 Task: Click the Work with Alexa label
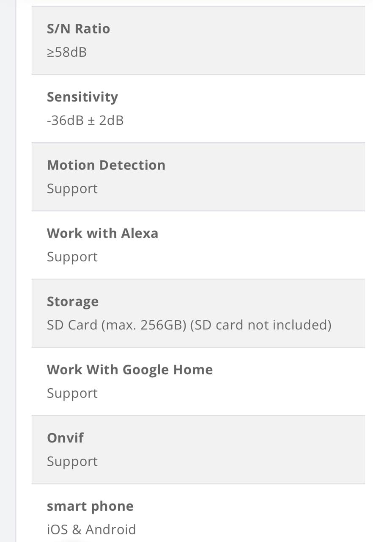point(102,233)
